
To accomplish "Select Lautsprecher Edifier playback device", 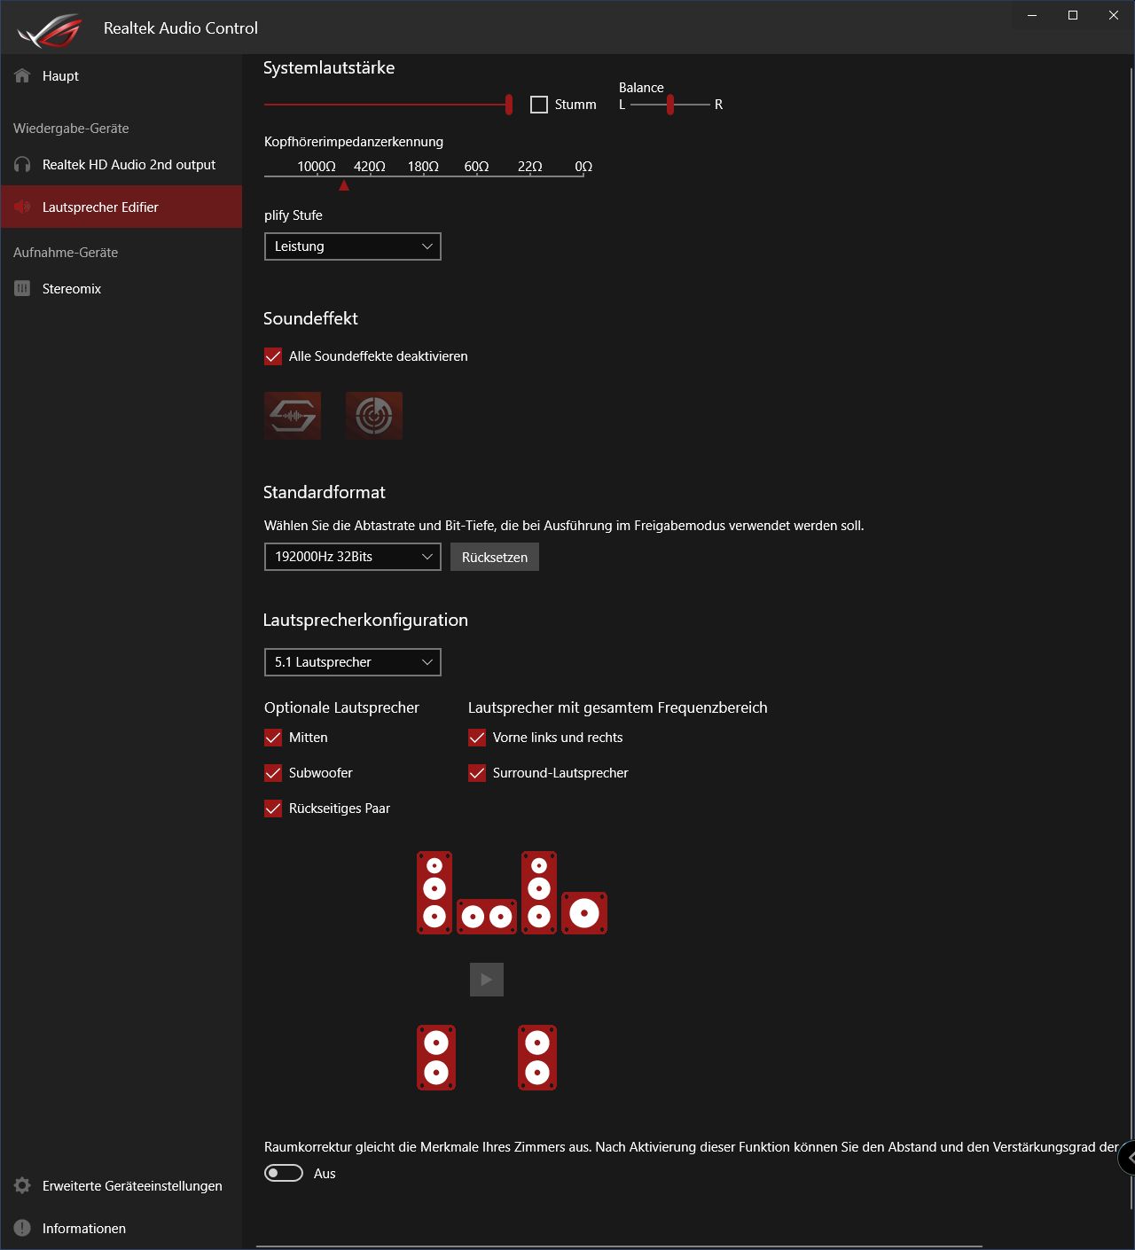I will [121, 207].
